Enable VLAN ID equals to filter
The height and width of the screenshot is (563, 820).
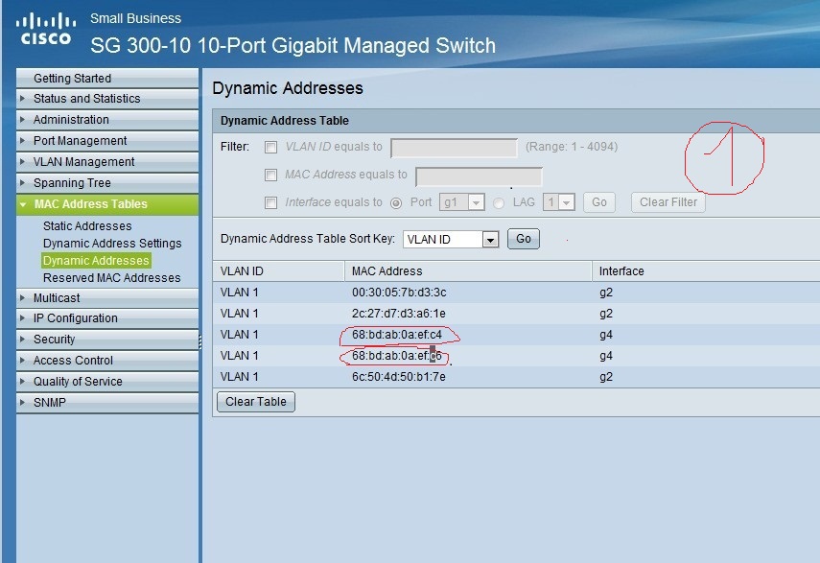tap(270, 148)
